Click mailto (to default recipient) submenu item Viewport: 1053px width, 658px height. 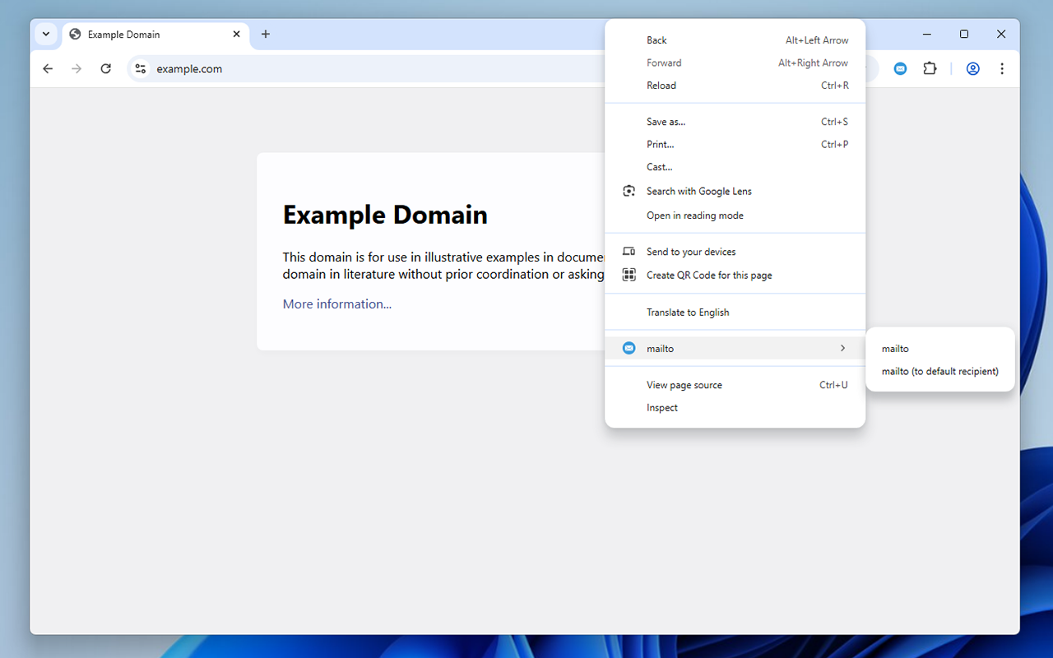[x=939, y=372]
